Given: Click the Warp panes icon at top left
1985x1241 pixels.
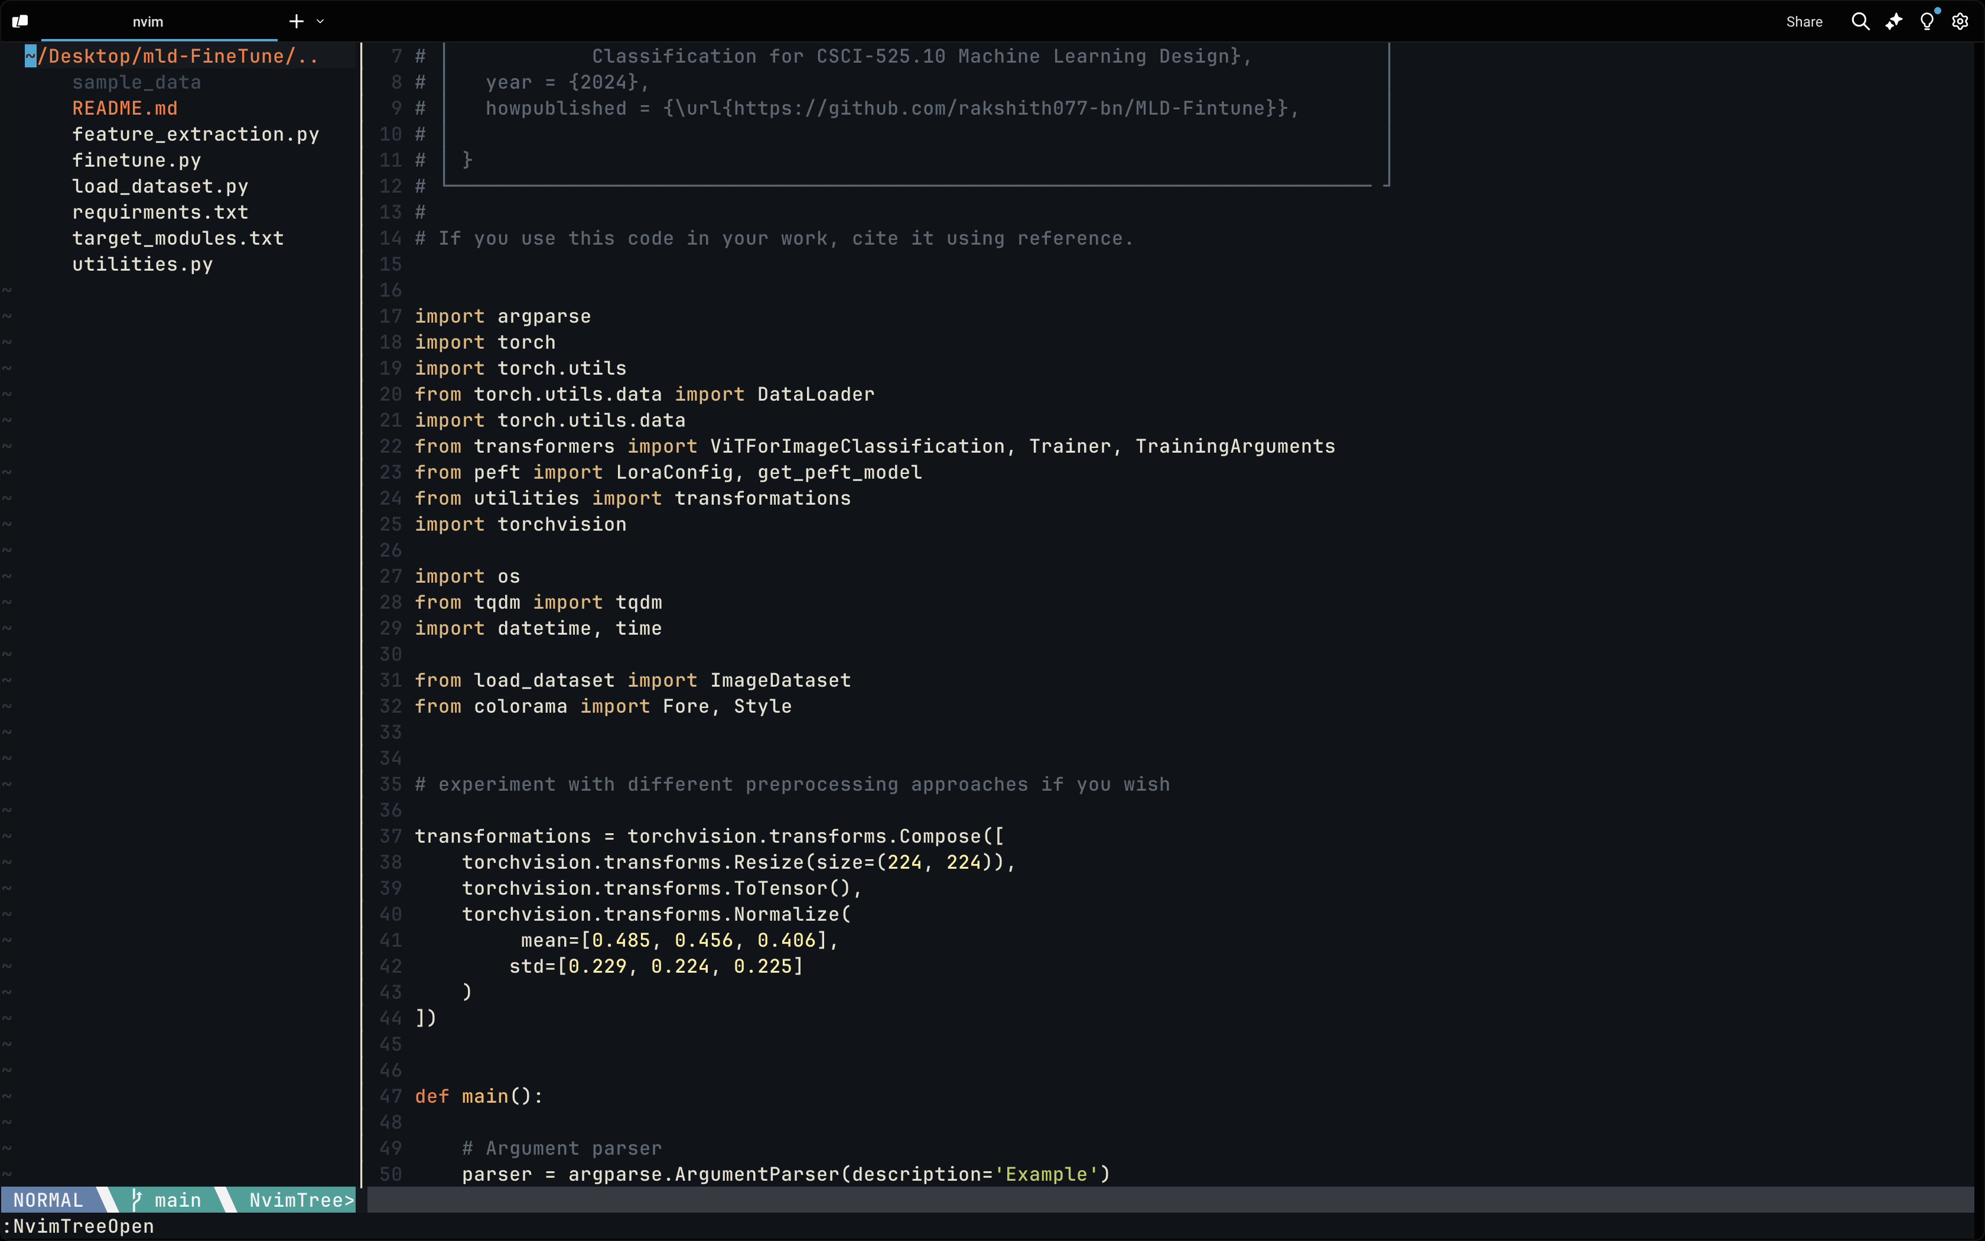Looking at the screenshot, I should click(x=21, y=21).
